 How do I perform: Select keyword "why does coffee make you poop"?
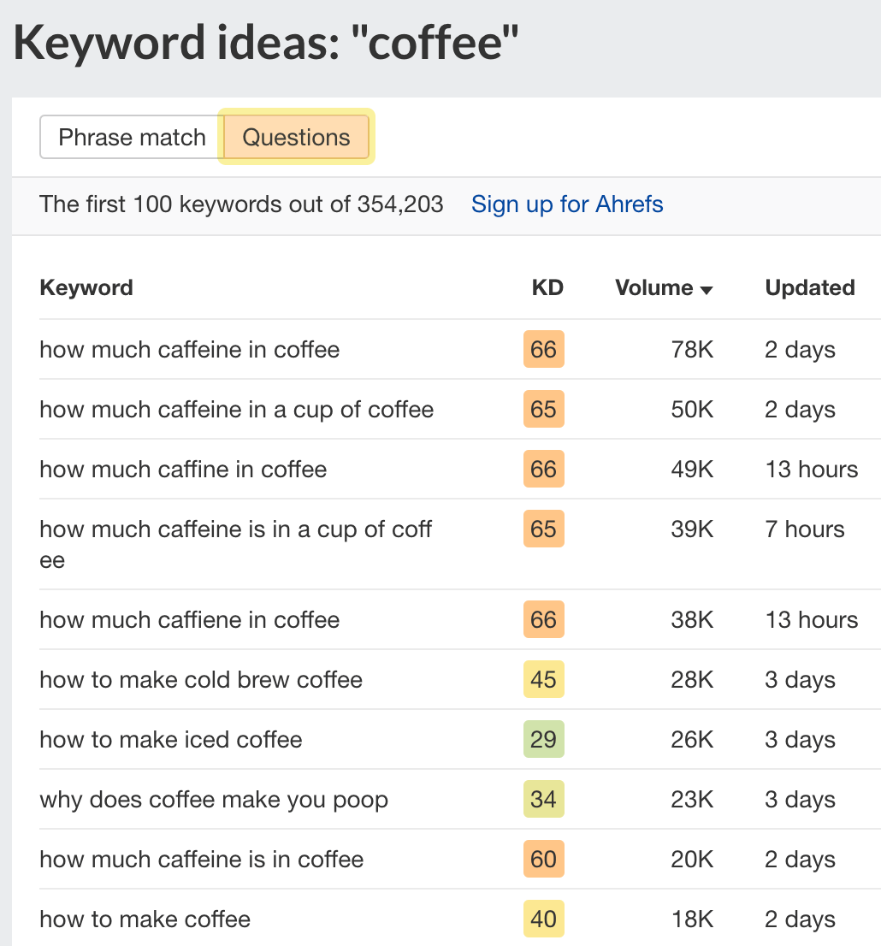[213, 799]
